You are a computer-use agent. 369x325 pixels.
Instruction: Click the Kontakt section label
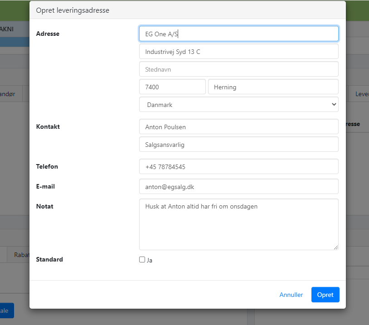(x=48, y=126)
